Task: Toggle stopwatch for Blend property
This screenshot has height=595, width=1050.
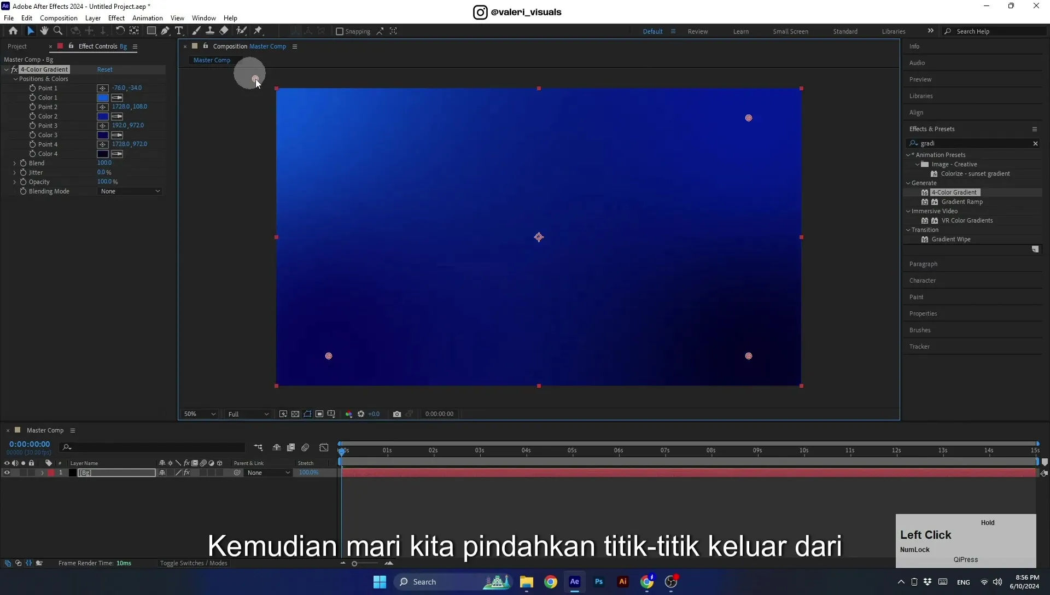Action: click(23, 163)
